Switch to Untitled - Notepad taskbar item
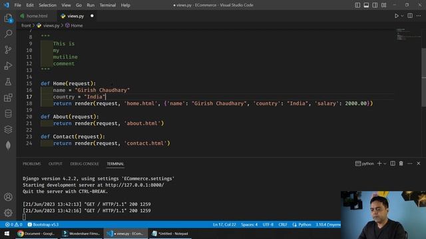 pyautogui.click(x=170, y=234)
